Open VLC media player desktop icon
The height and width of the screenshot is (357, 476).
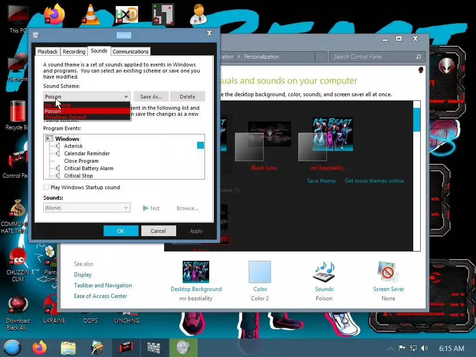(91, 14)
